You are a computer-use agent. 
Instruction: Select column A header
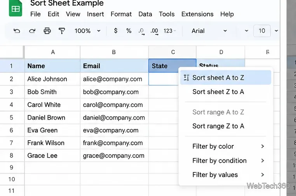coord(52,52)
